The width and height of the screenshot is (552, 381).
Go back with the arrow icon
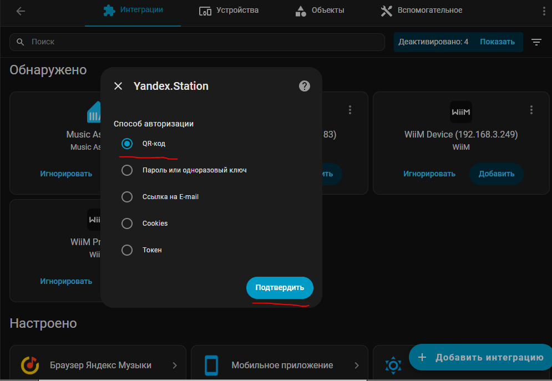(x=21, y=11)
